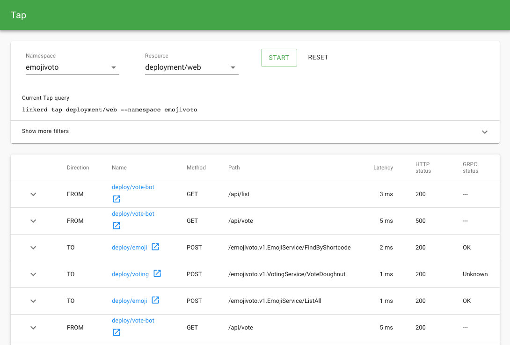The height and width of the screenshot is (345, 510).
Task: Open the deploy/voting link
Action: (130, 274)
